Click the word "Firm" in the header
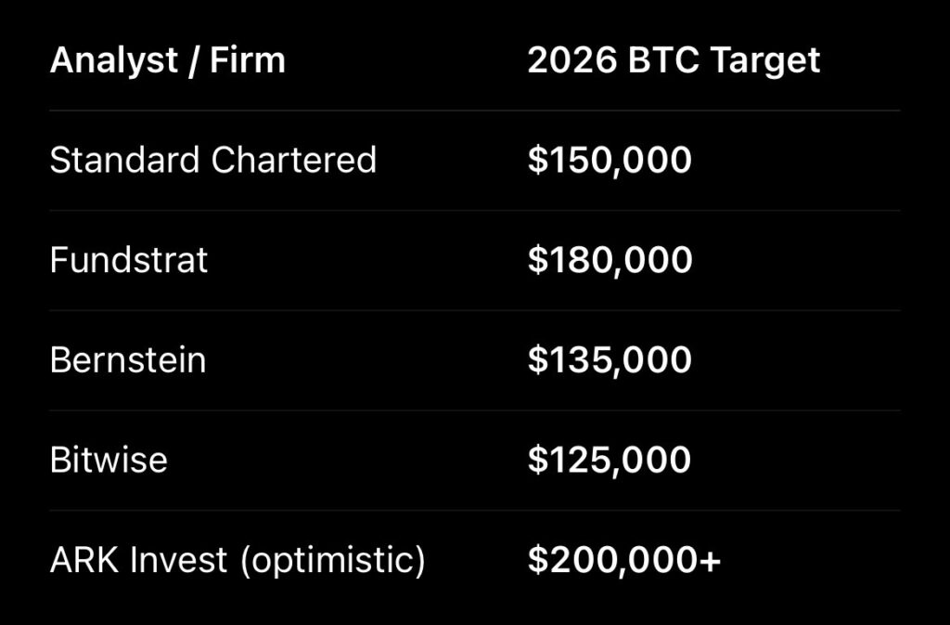The width and height of the screenshot is (950, 625). (x=248, y=61)
